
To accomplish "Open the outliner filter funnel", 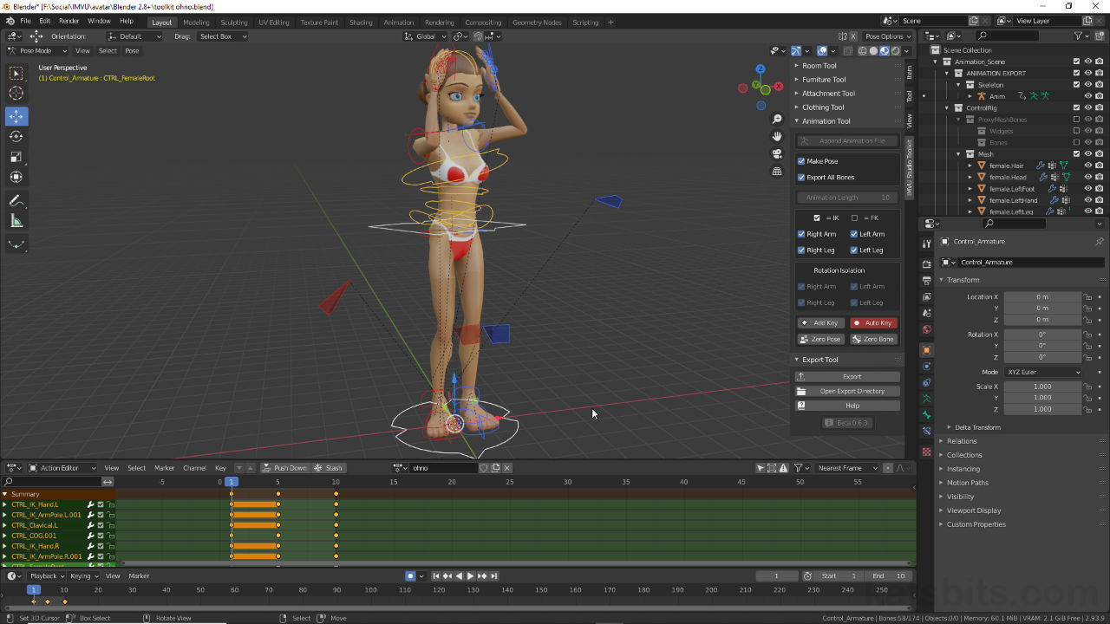I will [1078, 36].
